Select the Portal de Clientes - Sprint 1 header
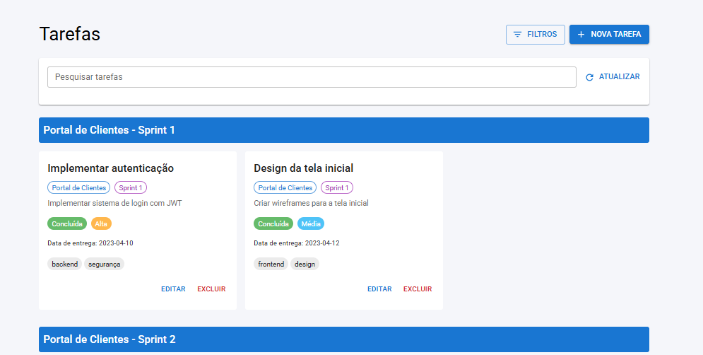 pos(343,130)
